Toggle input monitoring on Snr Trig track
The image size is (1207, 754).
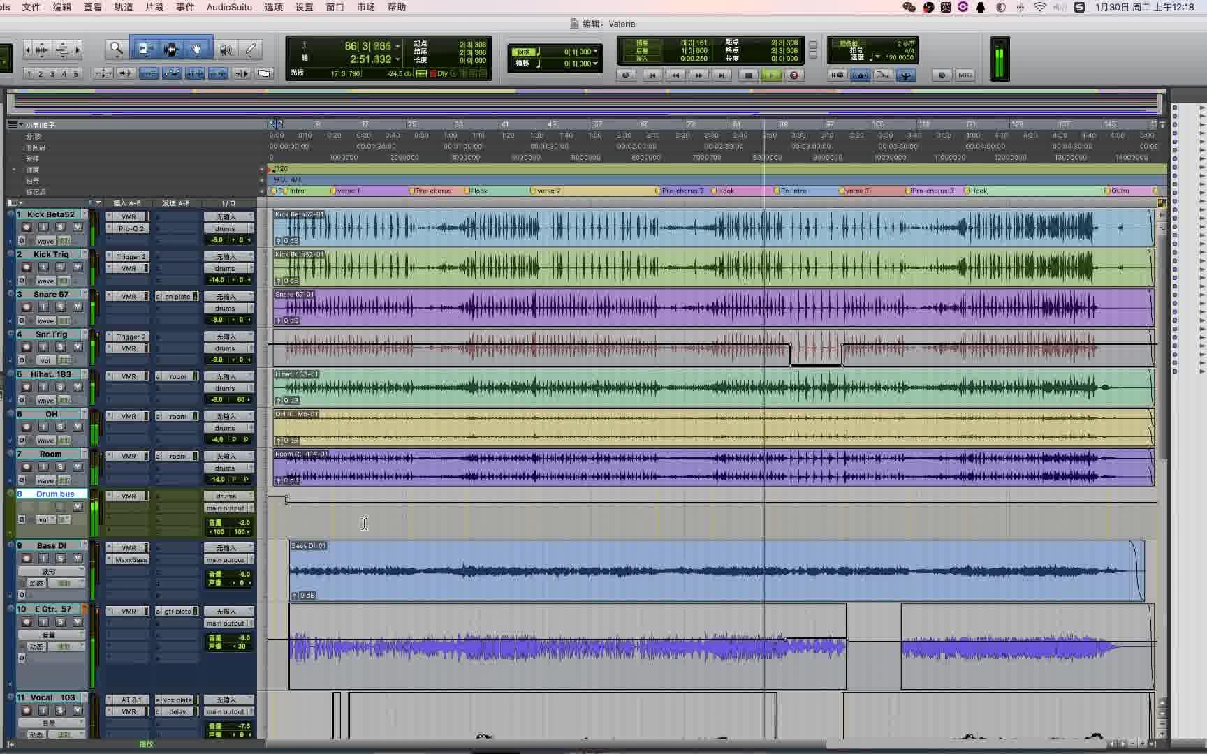[43, 347]
